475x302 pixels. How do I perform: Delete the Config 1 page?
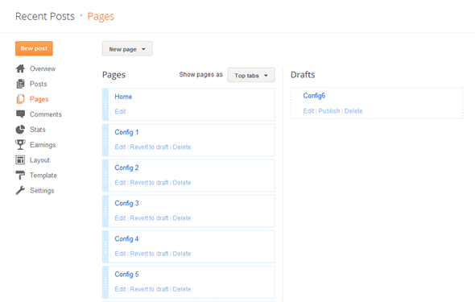[182, 147]
